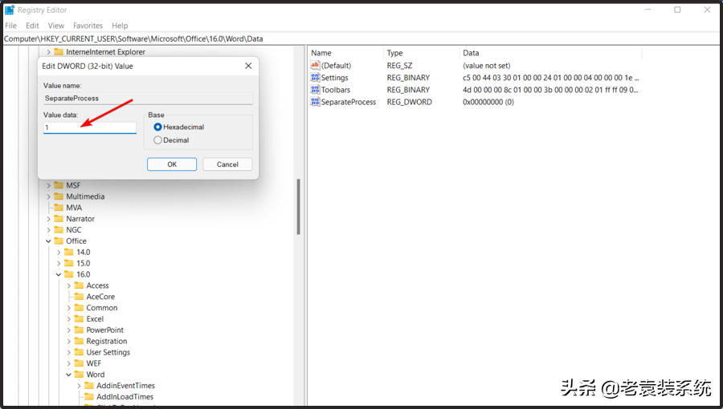Viewport: 723px width, 409px height.
Task: Click the Registry Editor title bar icon
Action: [x=9, y=10]
